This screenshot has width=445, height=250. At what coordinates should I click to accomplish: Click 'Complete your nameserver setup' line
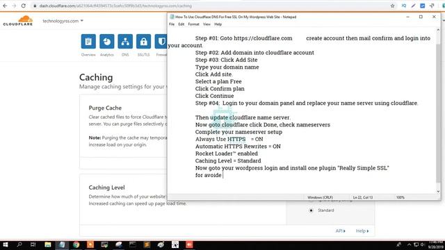tap(238, 132)
